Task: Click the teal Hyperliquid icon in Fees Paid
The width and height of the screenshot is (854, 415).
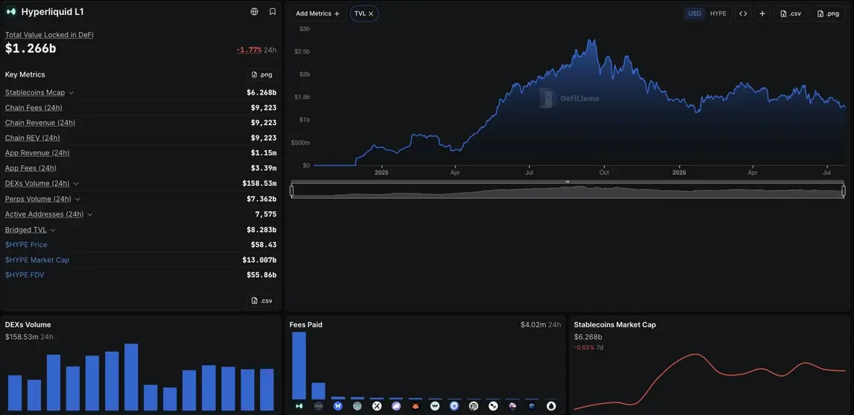Action: [x=299, y=406]
